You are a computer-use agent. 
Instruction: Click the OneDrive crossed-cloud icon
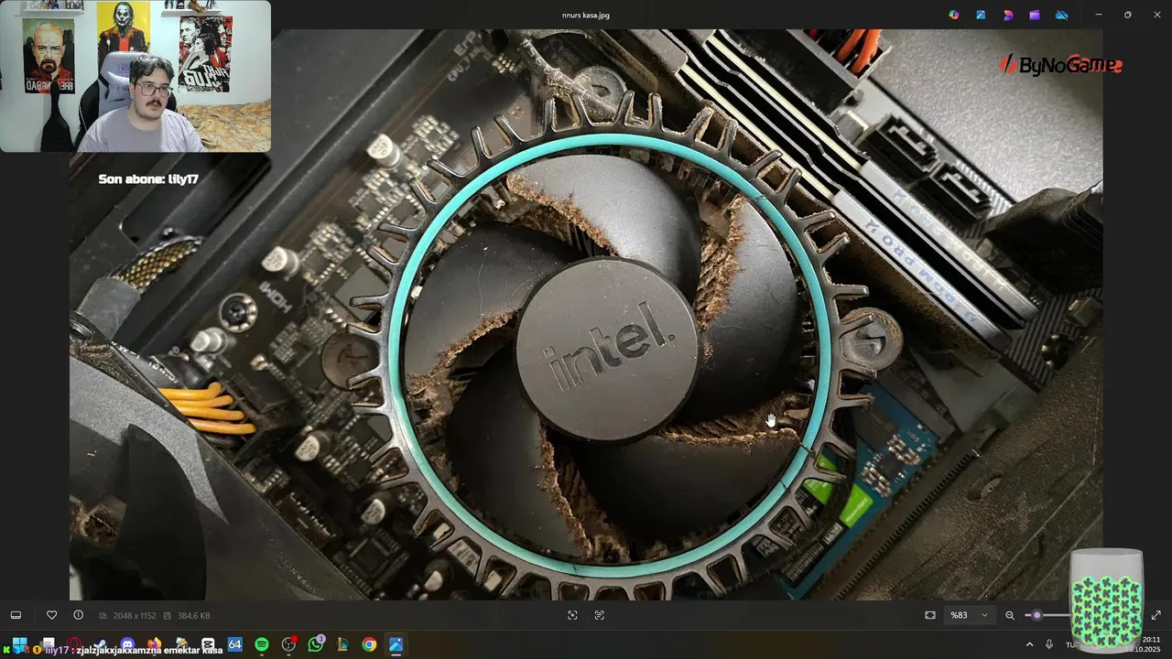click(1062, 15)
